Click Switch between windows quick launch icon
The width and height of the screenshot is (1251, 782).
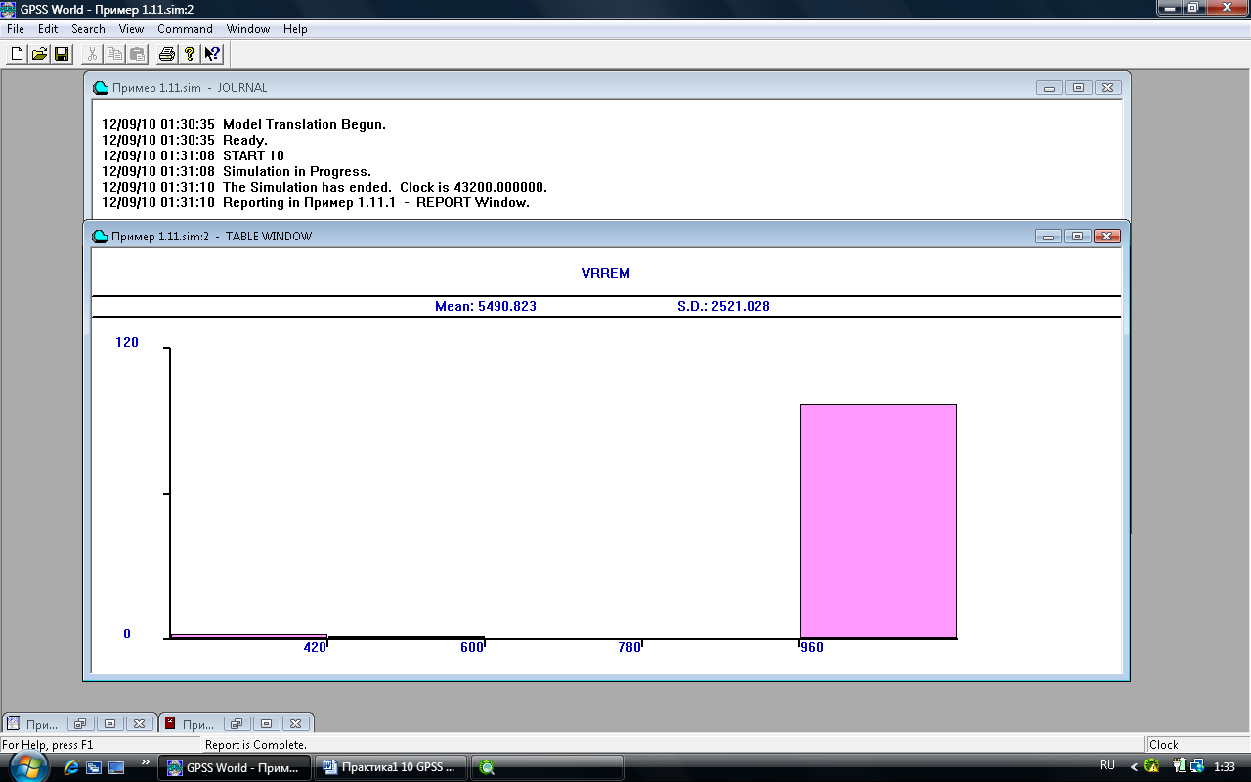[x=94, y=767]
